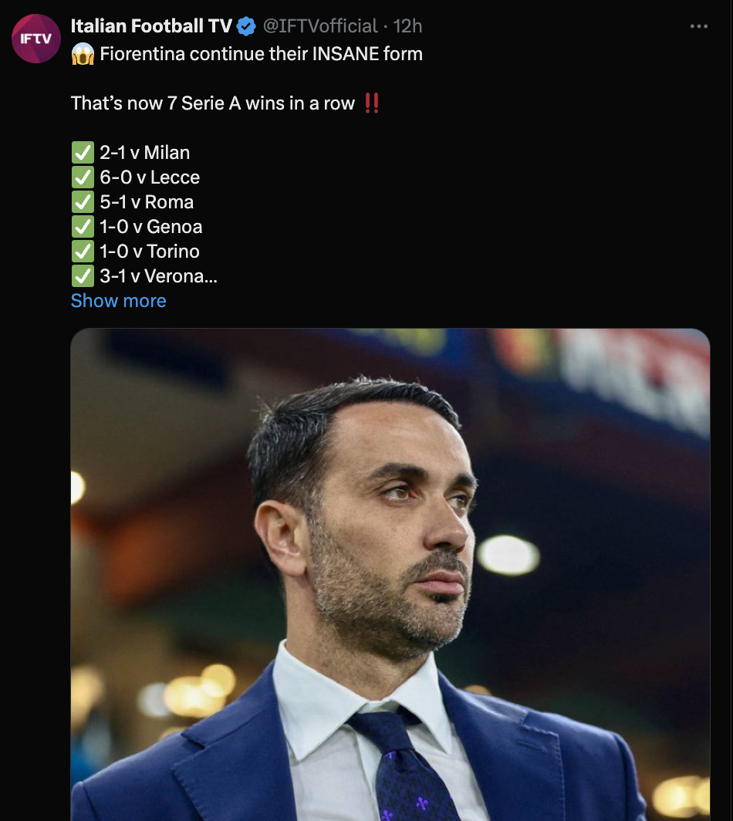Image resolution: width=733 pixels, height=821 pixels.
Task: Open the three-dot more options menu
Action: coord(698,26)
